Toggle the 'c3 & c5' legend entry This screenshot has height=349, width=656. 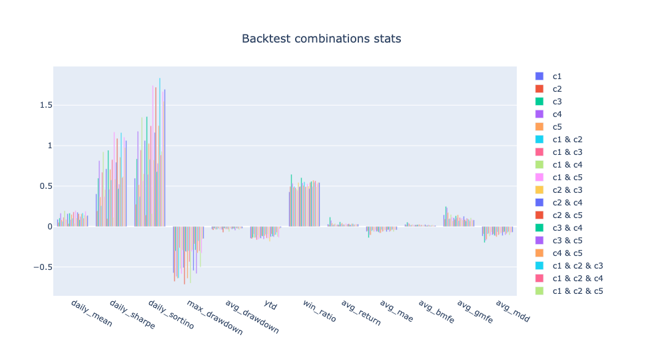pos(566,241)
